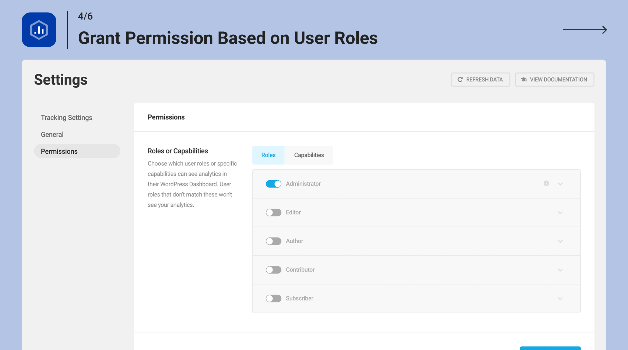Expand the Subscriber row chevron
Image resolution: width=628 pixels, height=350 pixels.
click(560, 299)
